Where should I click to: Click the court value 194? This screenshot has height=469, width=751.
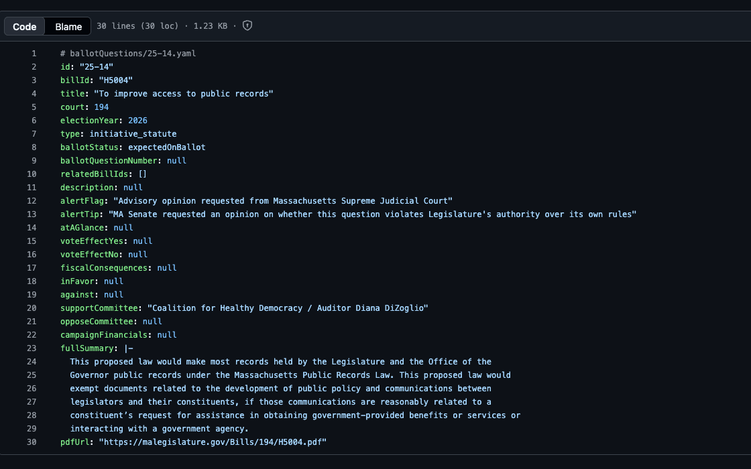click(x=101, y=107)
